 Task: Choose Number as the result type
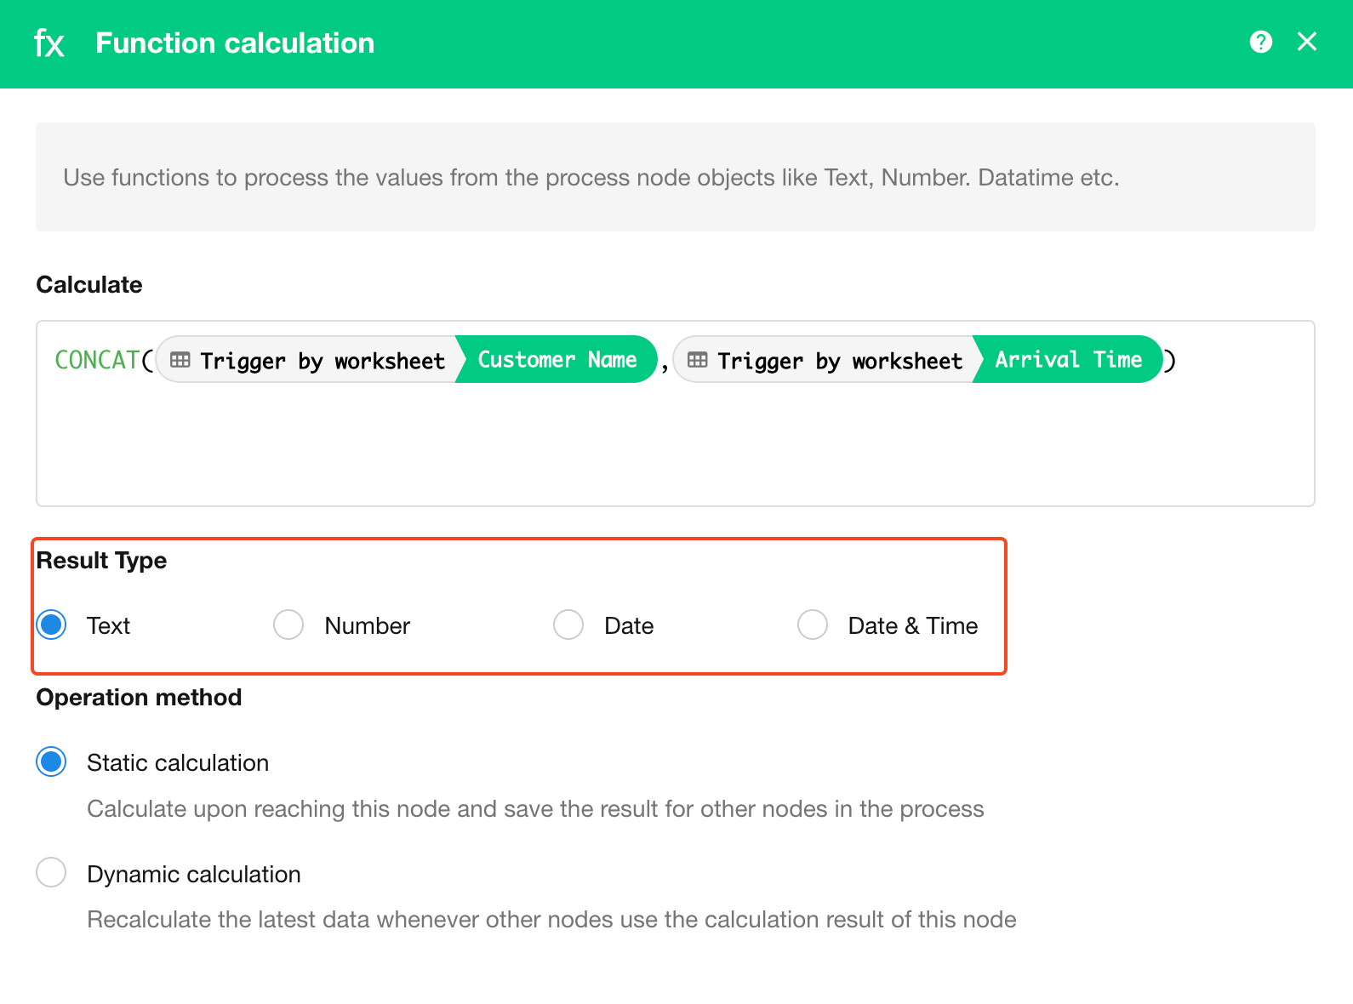pos(288,625)
